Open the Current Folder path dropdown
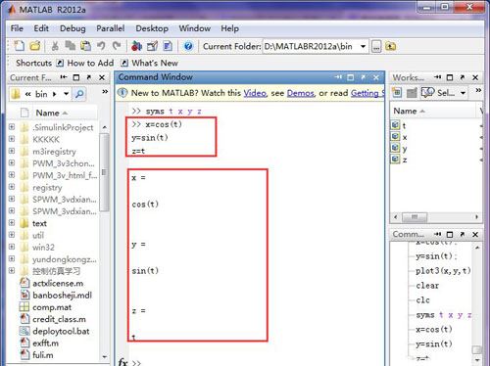 pyautogui.click(x=363, y=47)
